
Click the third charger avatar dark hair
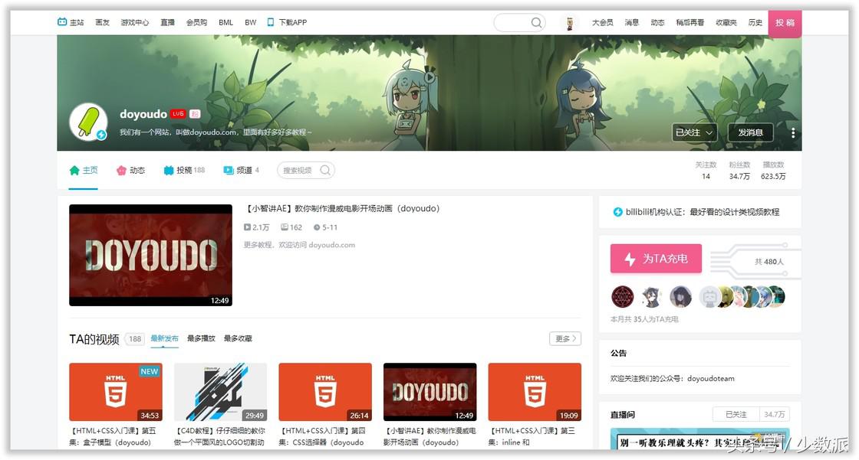click(x=680, y=296)
